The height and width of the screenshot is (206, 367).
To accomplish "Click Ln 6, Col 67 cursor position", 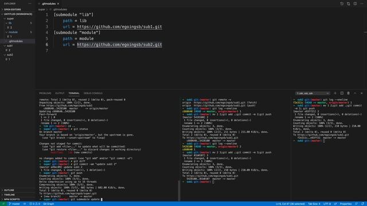I will pyautogui.click(x=290, y=204).
